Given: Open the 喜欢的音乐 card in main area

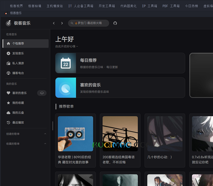Looking at the screenshot, I should (x=120, y=87).
